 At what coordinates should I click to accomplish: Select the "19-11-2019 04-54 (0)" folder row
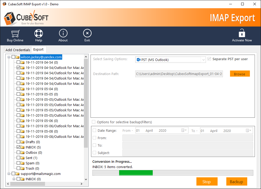42,63
